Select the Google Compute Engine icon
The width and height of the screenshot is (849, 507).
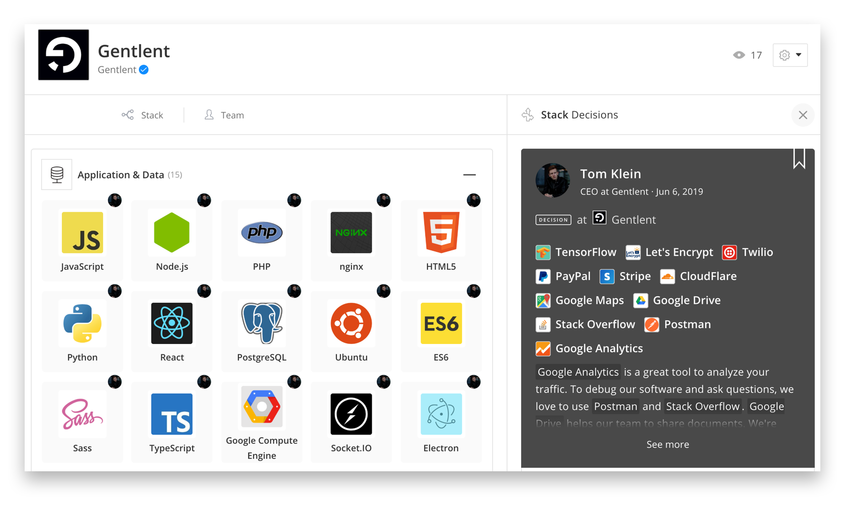click(262, 406)
